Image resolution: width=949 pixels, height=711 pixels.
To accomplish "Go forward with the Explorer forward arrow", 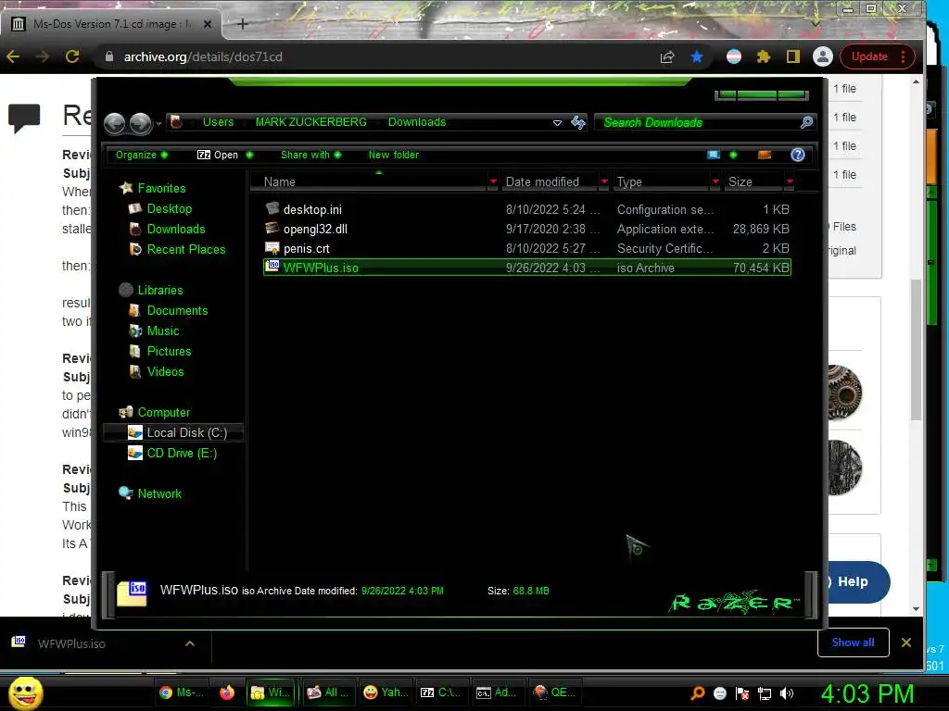I will tap(141, 123).
